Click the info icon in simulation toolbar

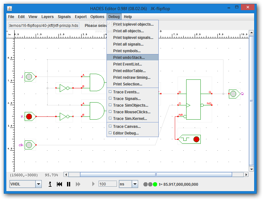pyautogui.click(x=50, y=184)
